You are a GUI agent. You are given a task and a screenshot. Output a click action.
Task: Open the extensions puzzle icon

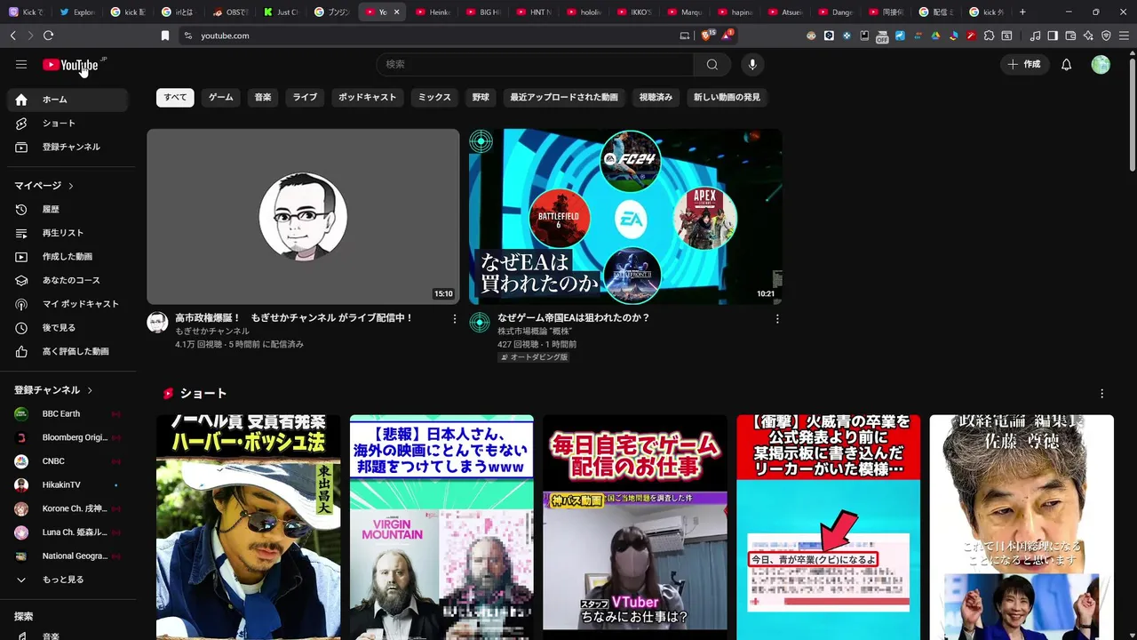tap(989, 36)
